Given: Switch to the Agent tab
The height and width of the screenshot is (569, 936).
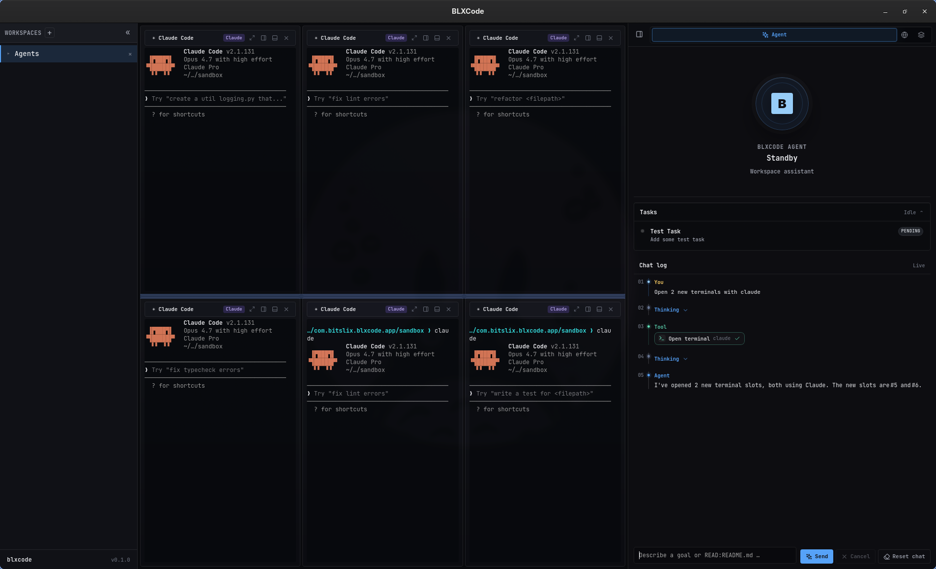Looking at the screenshot, I should coord(774,35).
